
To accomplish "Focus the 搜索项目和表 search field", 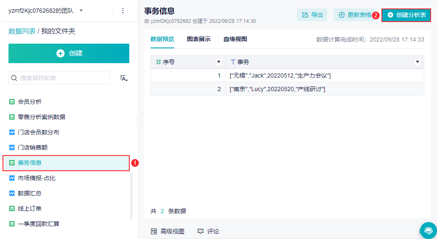I will (59, 78).
